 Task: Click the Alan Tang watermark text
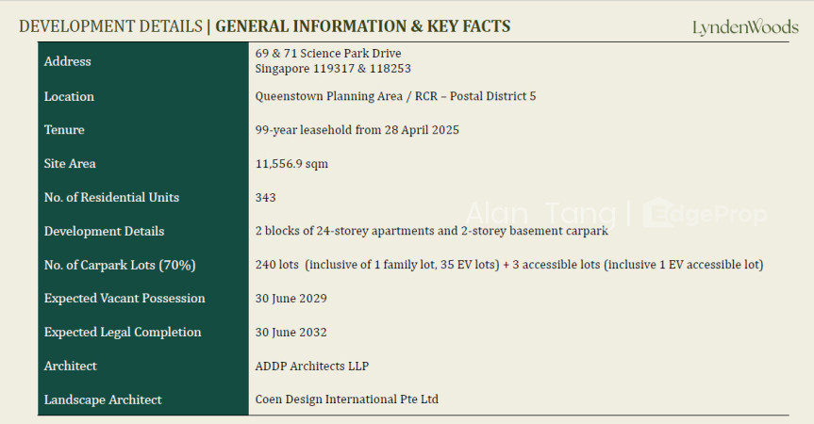pyautogui.click(x=540, y=214)
